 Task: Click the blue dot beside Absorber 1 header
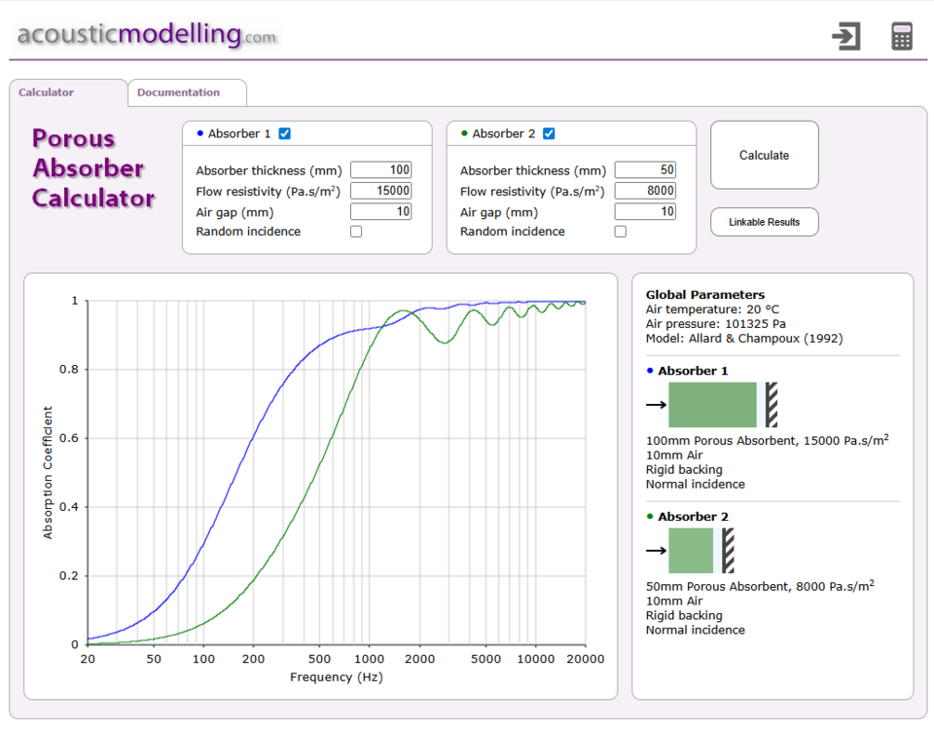pyautogui.click(x=200, y=133)
